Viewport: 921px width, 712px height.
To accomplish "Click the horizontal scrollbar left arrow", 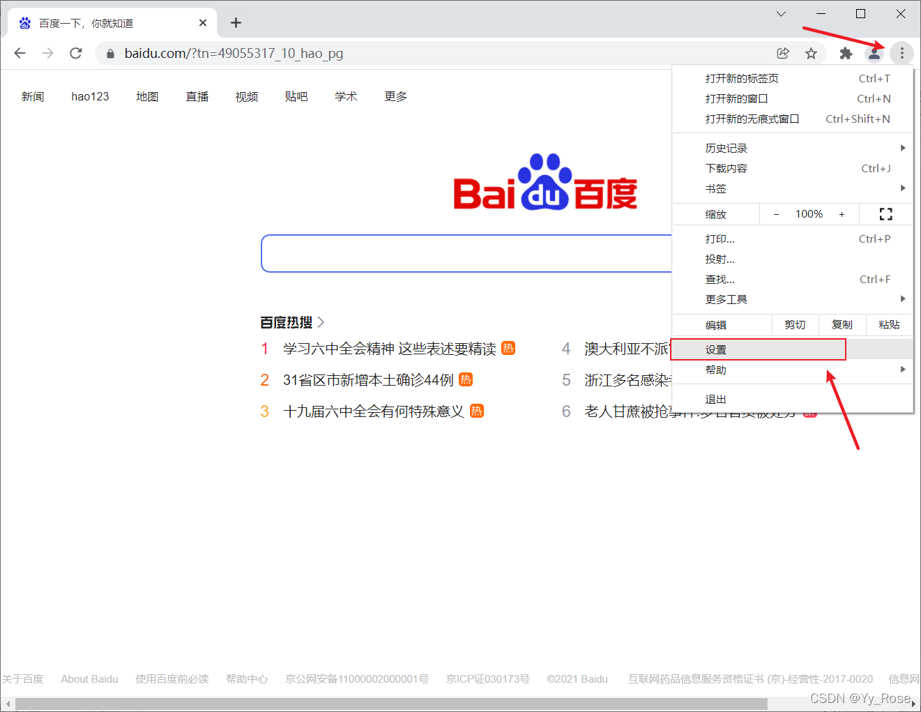I will click(x=7, y=704).
